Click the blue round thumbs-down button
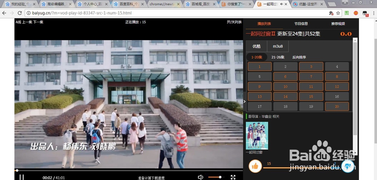This screenshot has width=377, height=180. 348,166
